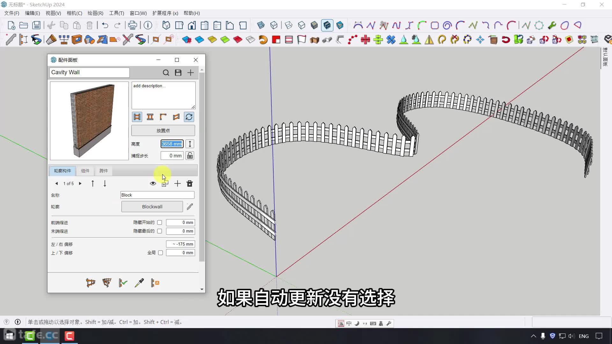Click 放置点 button
Screen dimensions: 612x344
(x=163, y=131)
